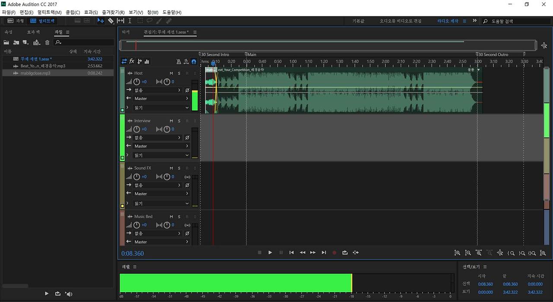
Task: Select Beat_Yo...n_배경음악.mp3 file
Action: tap(57, 66)
